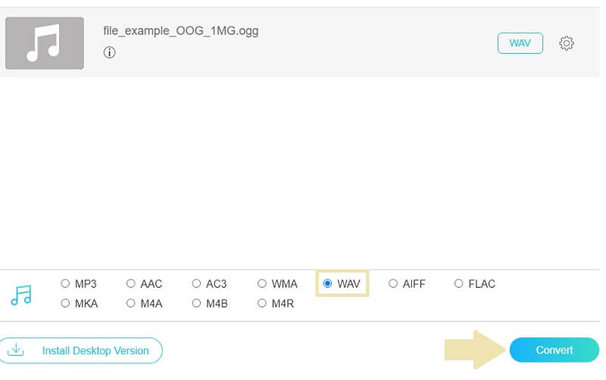Select the MP3 format option

(x=65, y=284)
